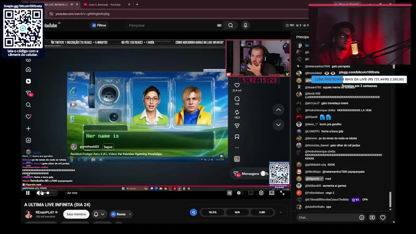The image size is (416, 234).
Task: Expand the vidIQ stats panel chevron
Action: [281, 212]
